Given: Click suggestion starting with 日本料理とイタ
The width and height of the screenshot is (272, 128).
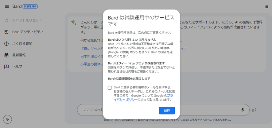Looking at the screenshot, I should tap(92, 57).
